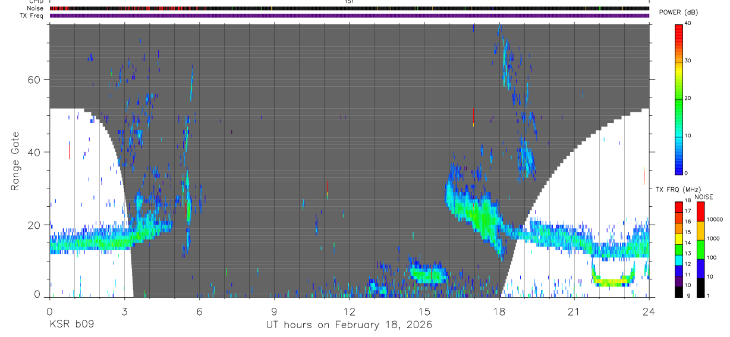Click the KSR b09 radar label
730x337 pixels.
tap(71, 325)
